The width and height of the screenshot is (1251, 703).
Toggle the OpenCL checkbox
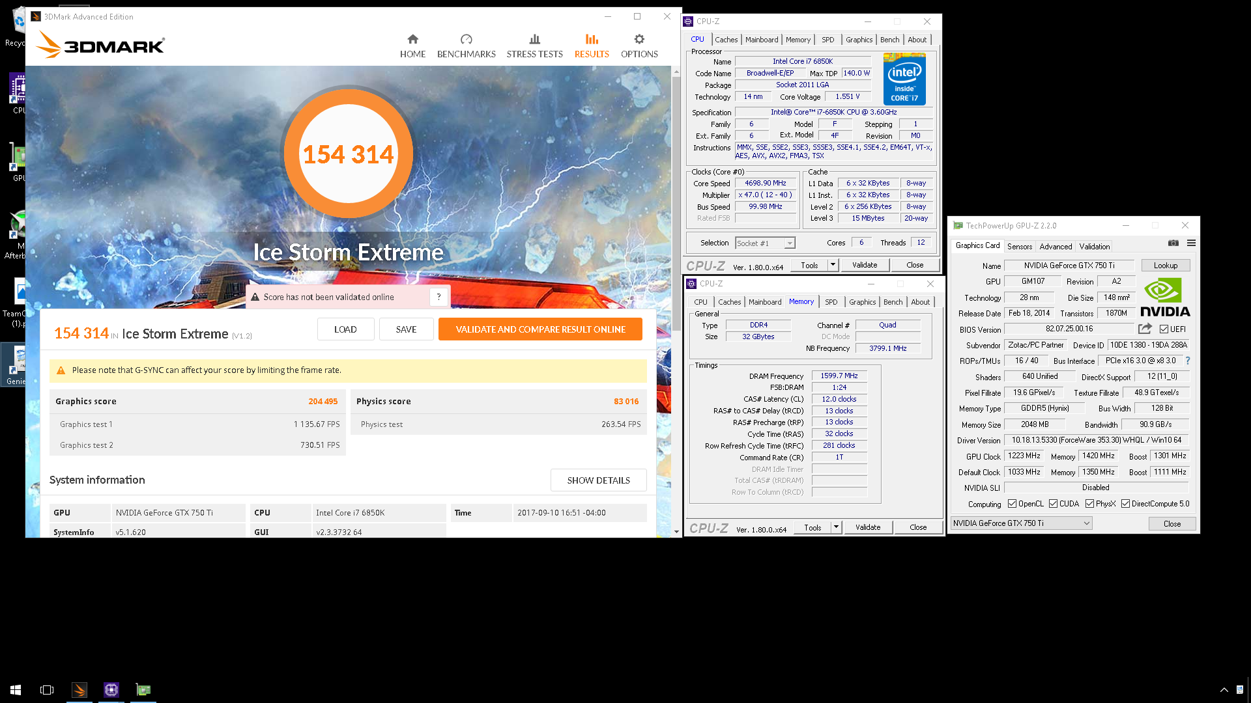[1012, 504]
